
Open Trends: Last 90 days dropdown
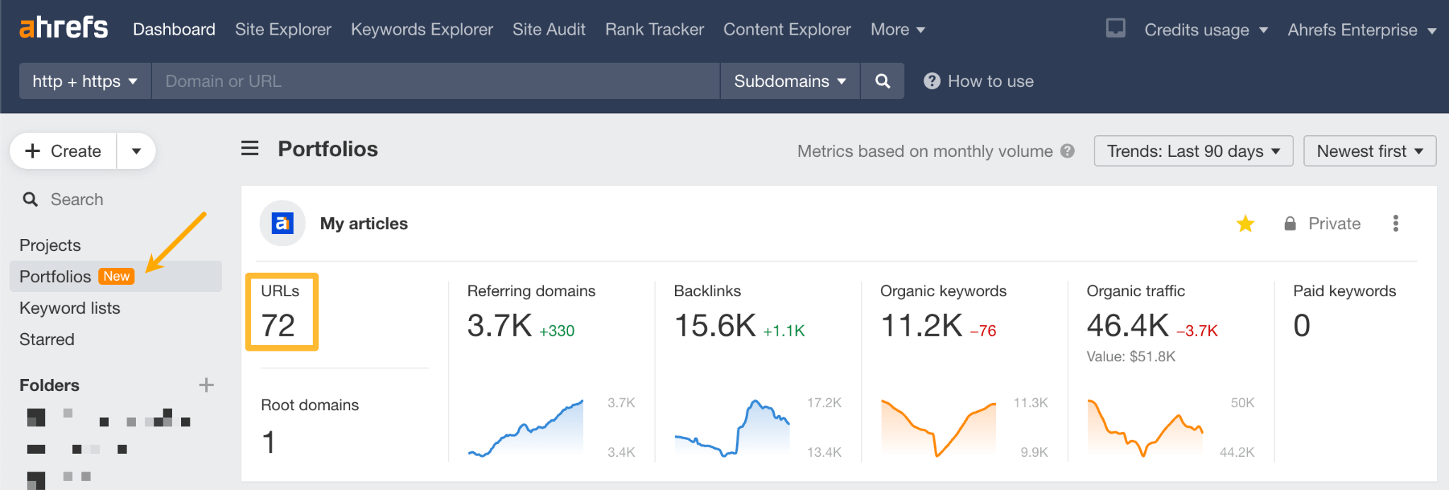[1193, 151]
